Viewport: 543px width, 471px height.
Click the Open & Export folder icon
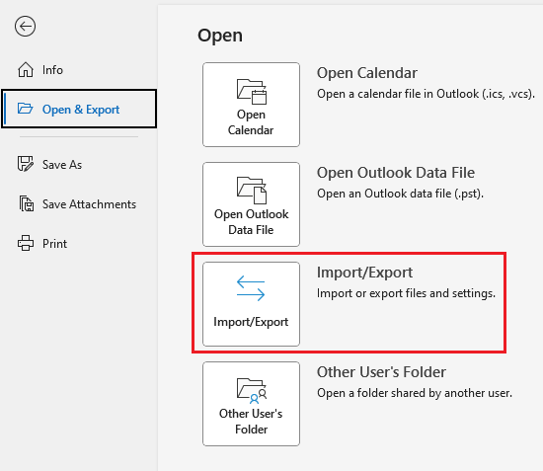[26, 109]
